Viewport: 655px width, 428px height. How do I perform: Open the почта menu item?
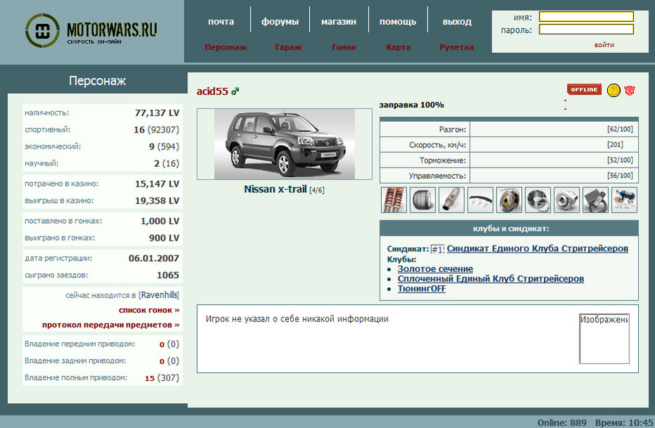[x=221, y=22]
